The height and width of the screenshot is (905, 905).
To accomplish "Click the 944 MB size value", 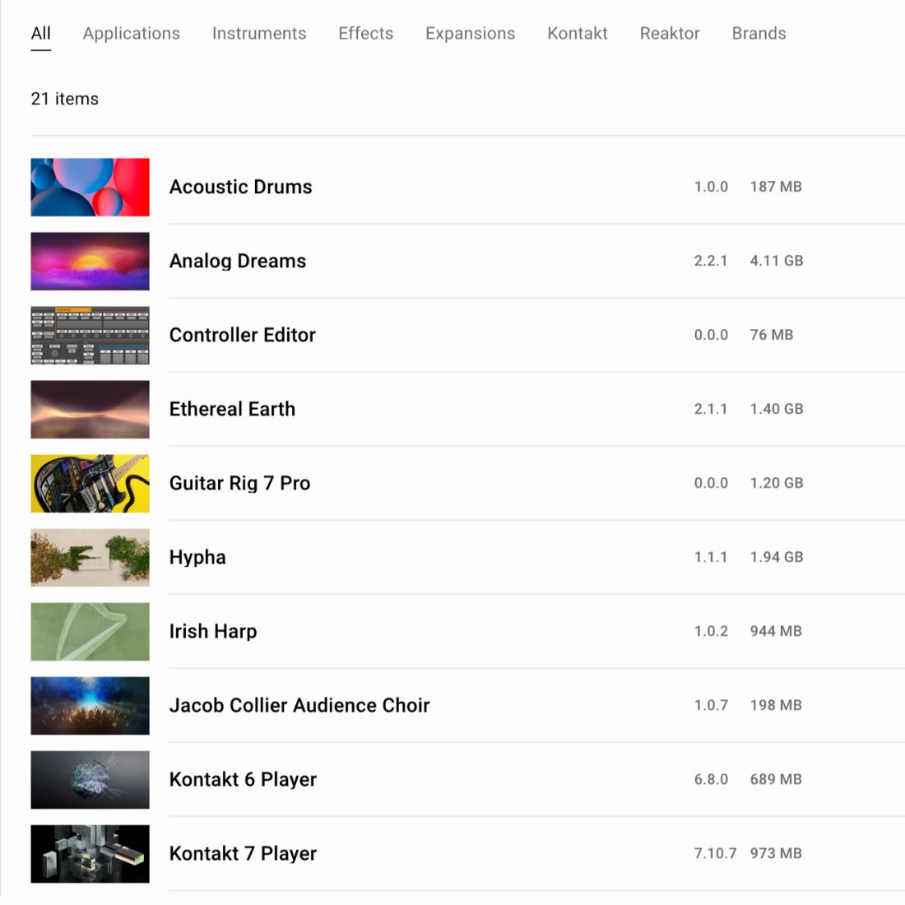I will (x=776, y=631).
